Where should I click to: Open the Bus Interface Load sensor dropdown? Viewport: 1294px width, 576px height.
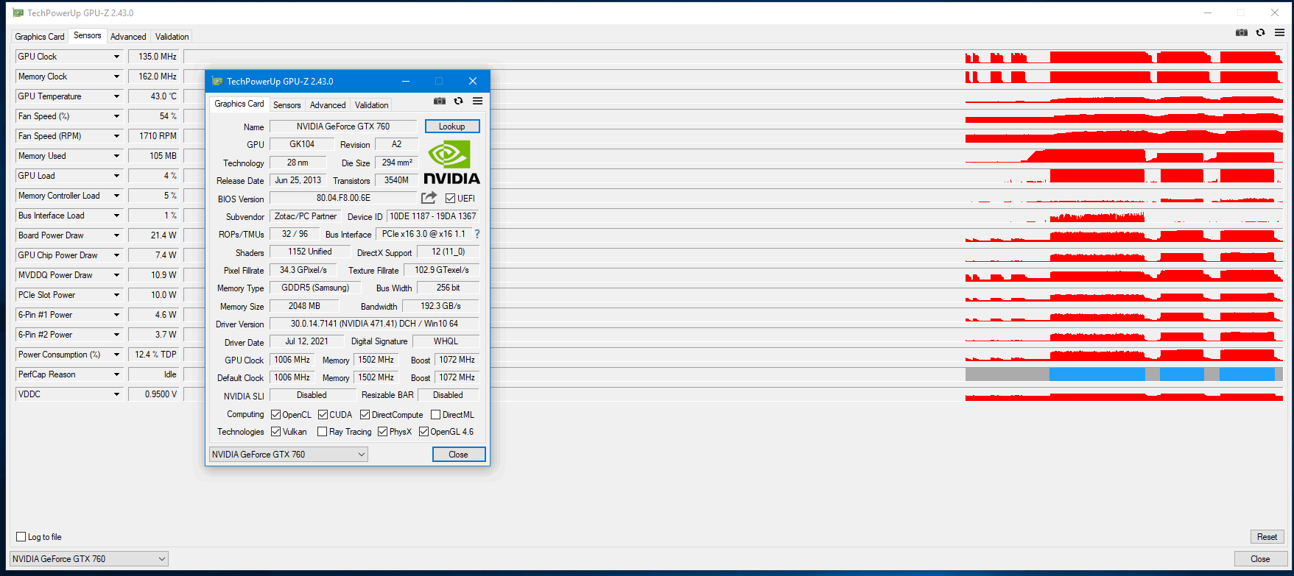coord(116,216)
